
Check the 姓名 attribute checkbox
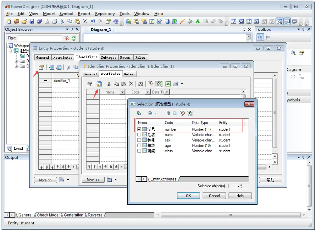[139, 135]
